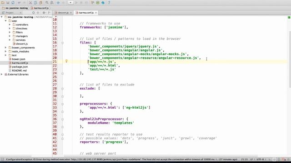
Task: Click the Undo toolbar icon
Action: coord(19,3)
